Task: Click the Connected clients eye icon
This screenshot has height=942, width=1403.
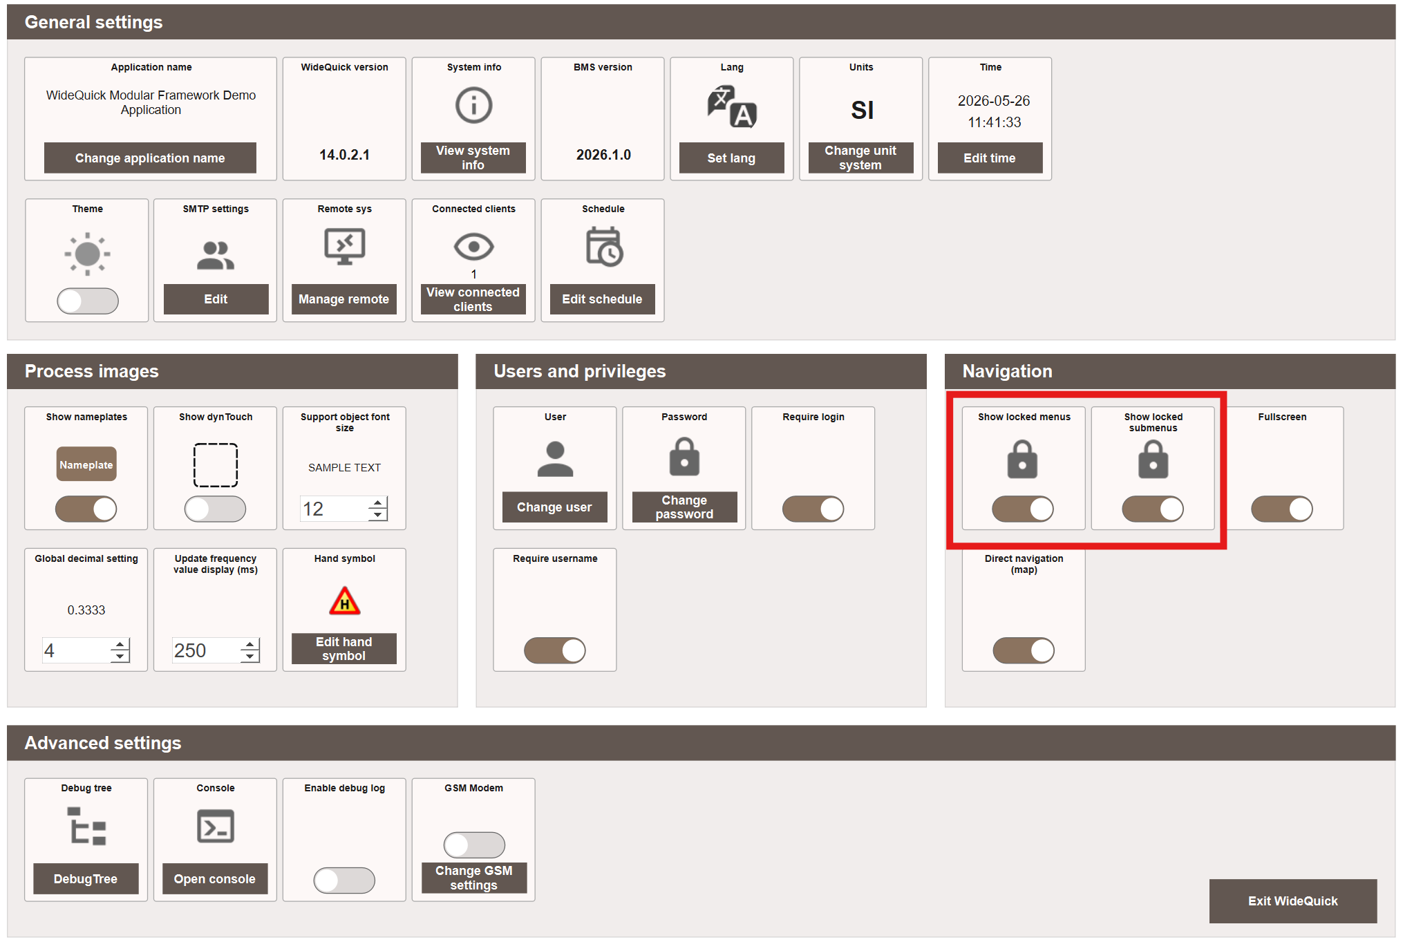Action: (x=473, y=247)
